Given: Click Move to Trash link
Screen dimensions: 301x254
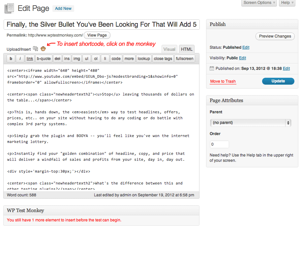Looking at the screenshot, I should point(223,81).
